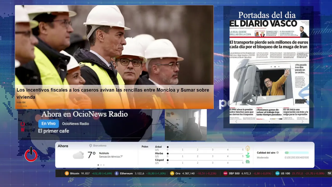Click the 'Césped' pollen label
Viewport: 332px width, 187px height.
pyautogui.click(x=159, y=160)
